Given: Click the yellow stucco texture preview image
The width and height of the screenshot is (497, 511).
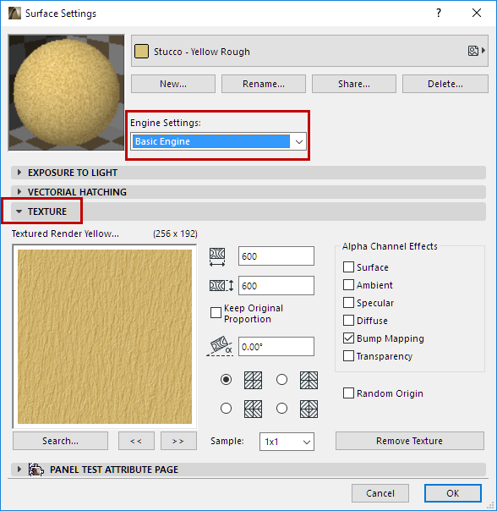Looking at the screenshot, I should [105, 337].
